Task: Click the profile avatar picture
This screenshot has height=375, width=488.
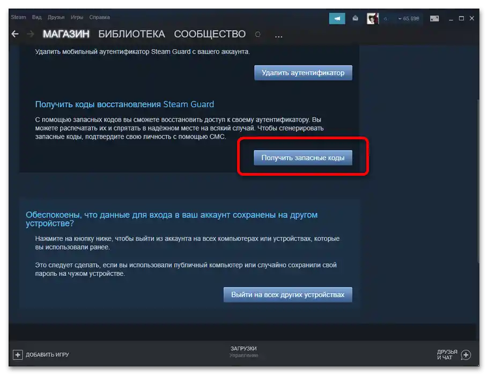Action: click(x=373, y=18)
